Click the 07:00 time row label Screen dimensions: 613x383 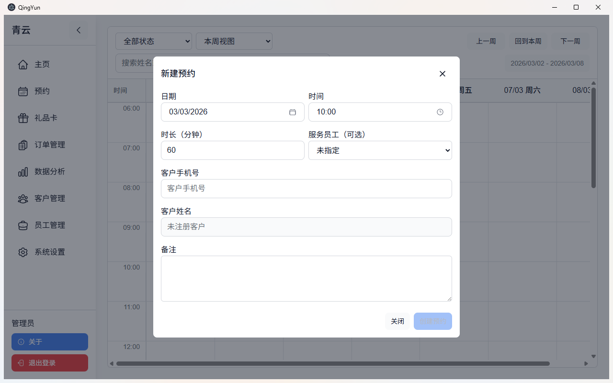coord(131,148)
